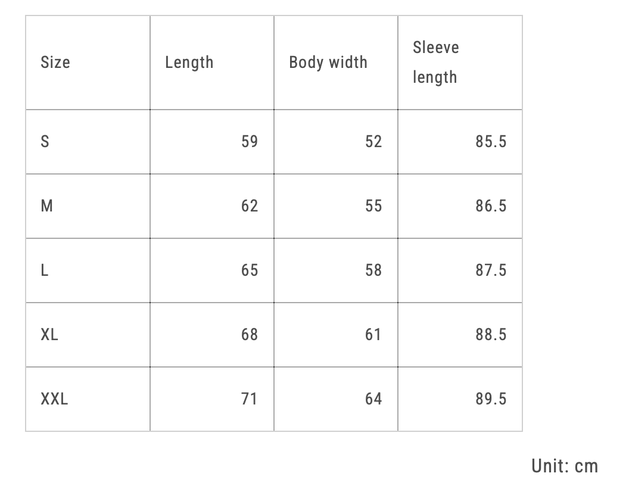Image resolution: width=629 pixels, height=498 pixels.
Task: Click length value 71 for size XXL
Action: [x=249, y=399]
